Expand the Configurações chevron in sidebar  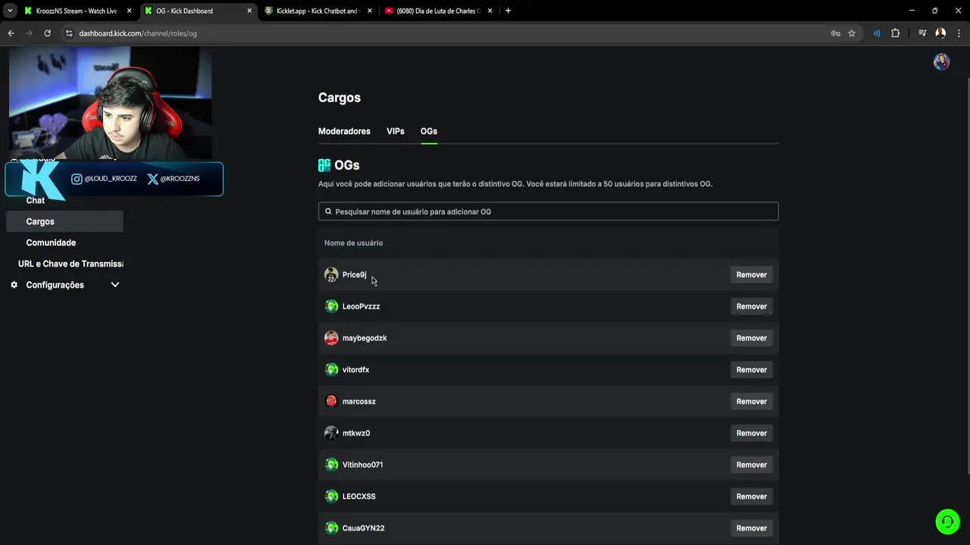115,285
